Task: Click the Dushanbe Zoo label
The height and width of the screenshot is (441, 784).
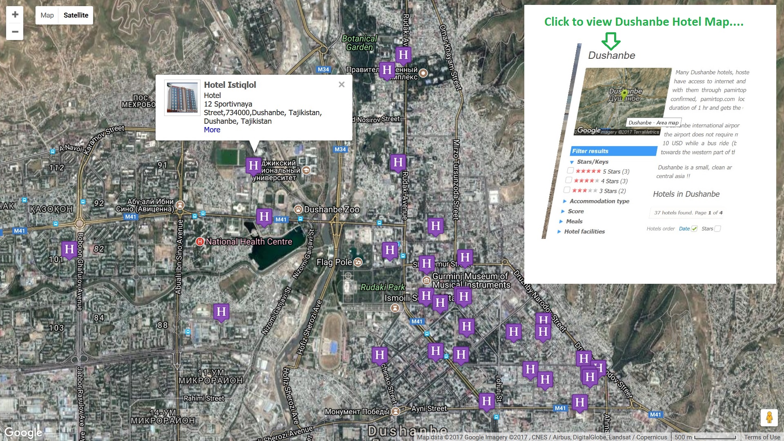Action: click(x=332, y=209)
